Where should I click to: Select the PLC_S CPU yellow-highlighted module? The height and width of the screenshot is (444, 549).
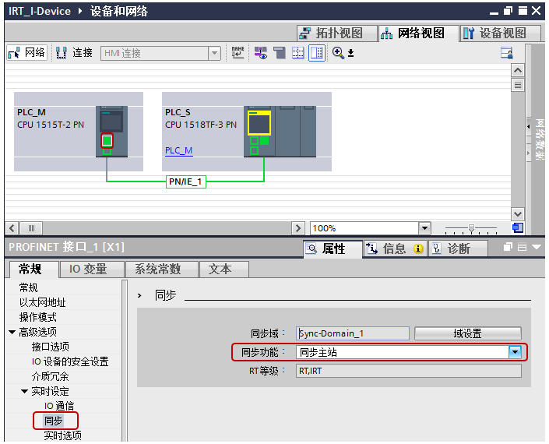coord(259,123)
